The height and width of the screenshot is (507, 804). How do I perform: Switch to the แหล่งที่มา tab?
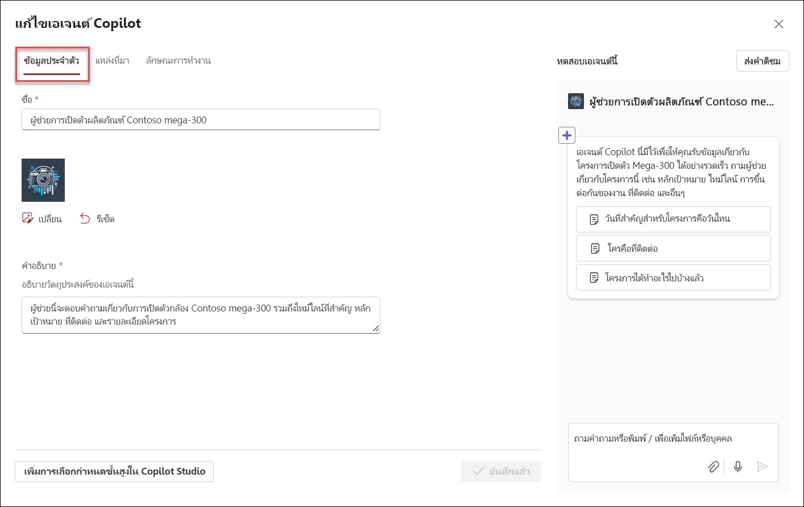(x=112, y=61)
